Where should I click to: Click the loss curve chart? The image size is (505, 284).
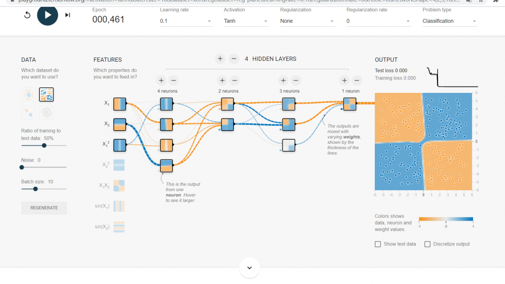click(452, 77)
